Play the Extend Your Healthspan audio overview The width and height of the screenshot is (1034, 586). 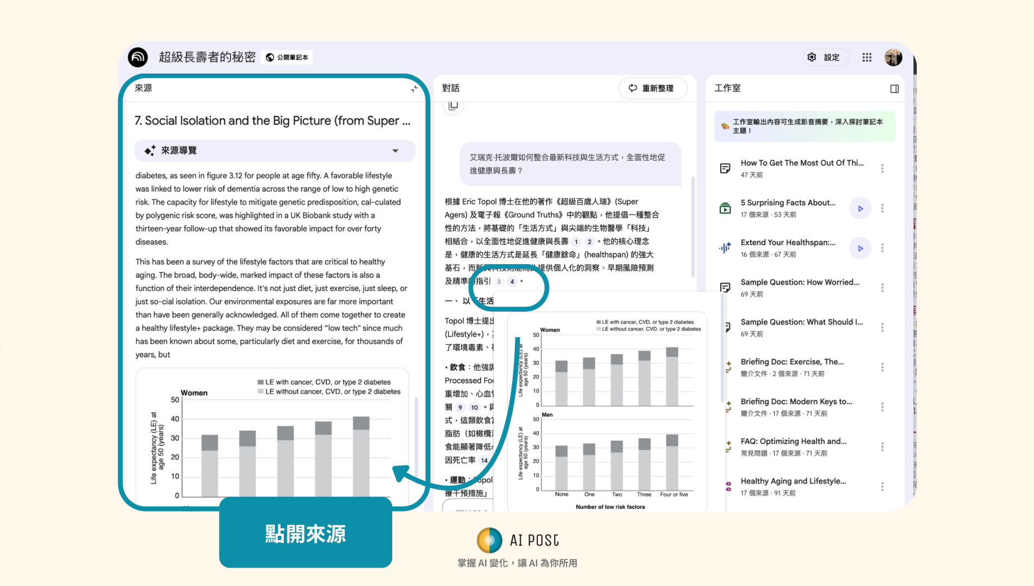(860, 248)
